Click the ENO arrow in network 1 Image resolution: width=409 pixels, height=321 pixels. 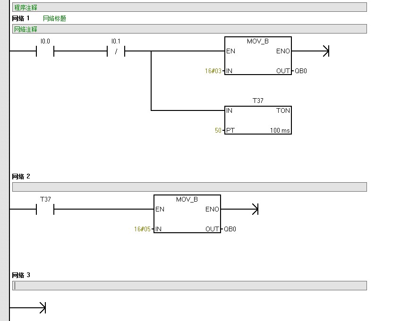pos(325,51)
